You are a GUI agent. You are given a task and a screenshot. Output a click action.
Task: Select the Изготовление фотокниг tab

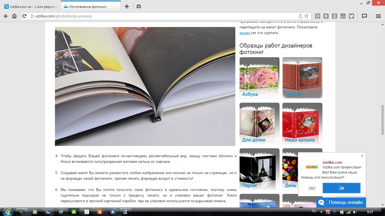91,6
